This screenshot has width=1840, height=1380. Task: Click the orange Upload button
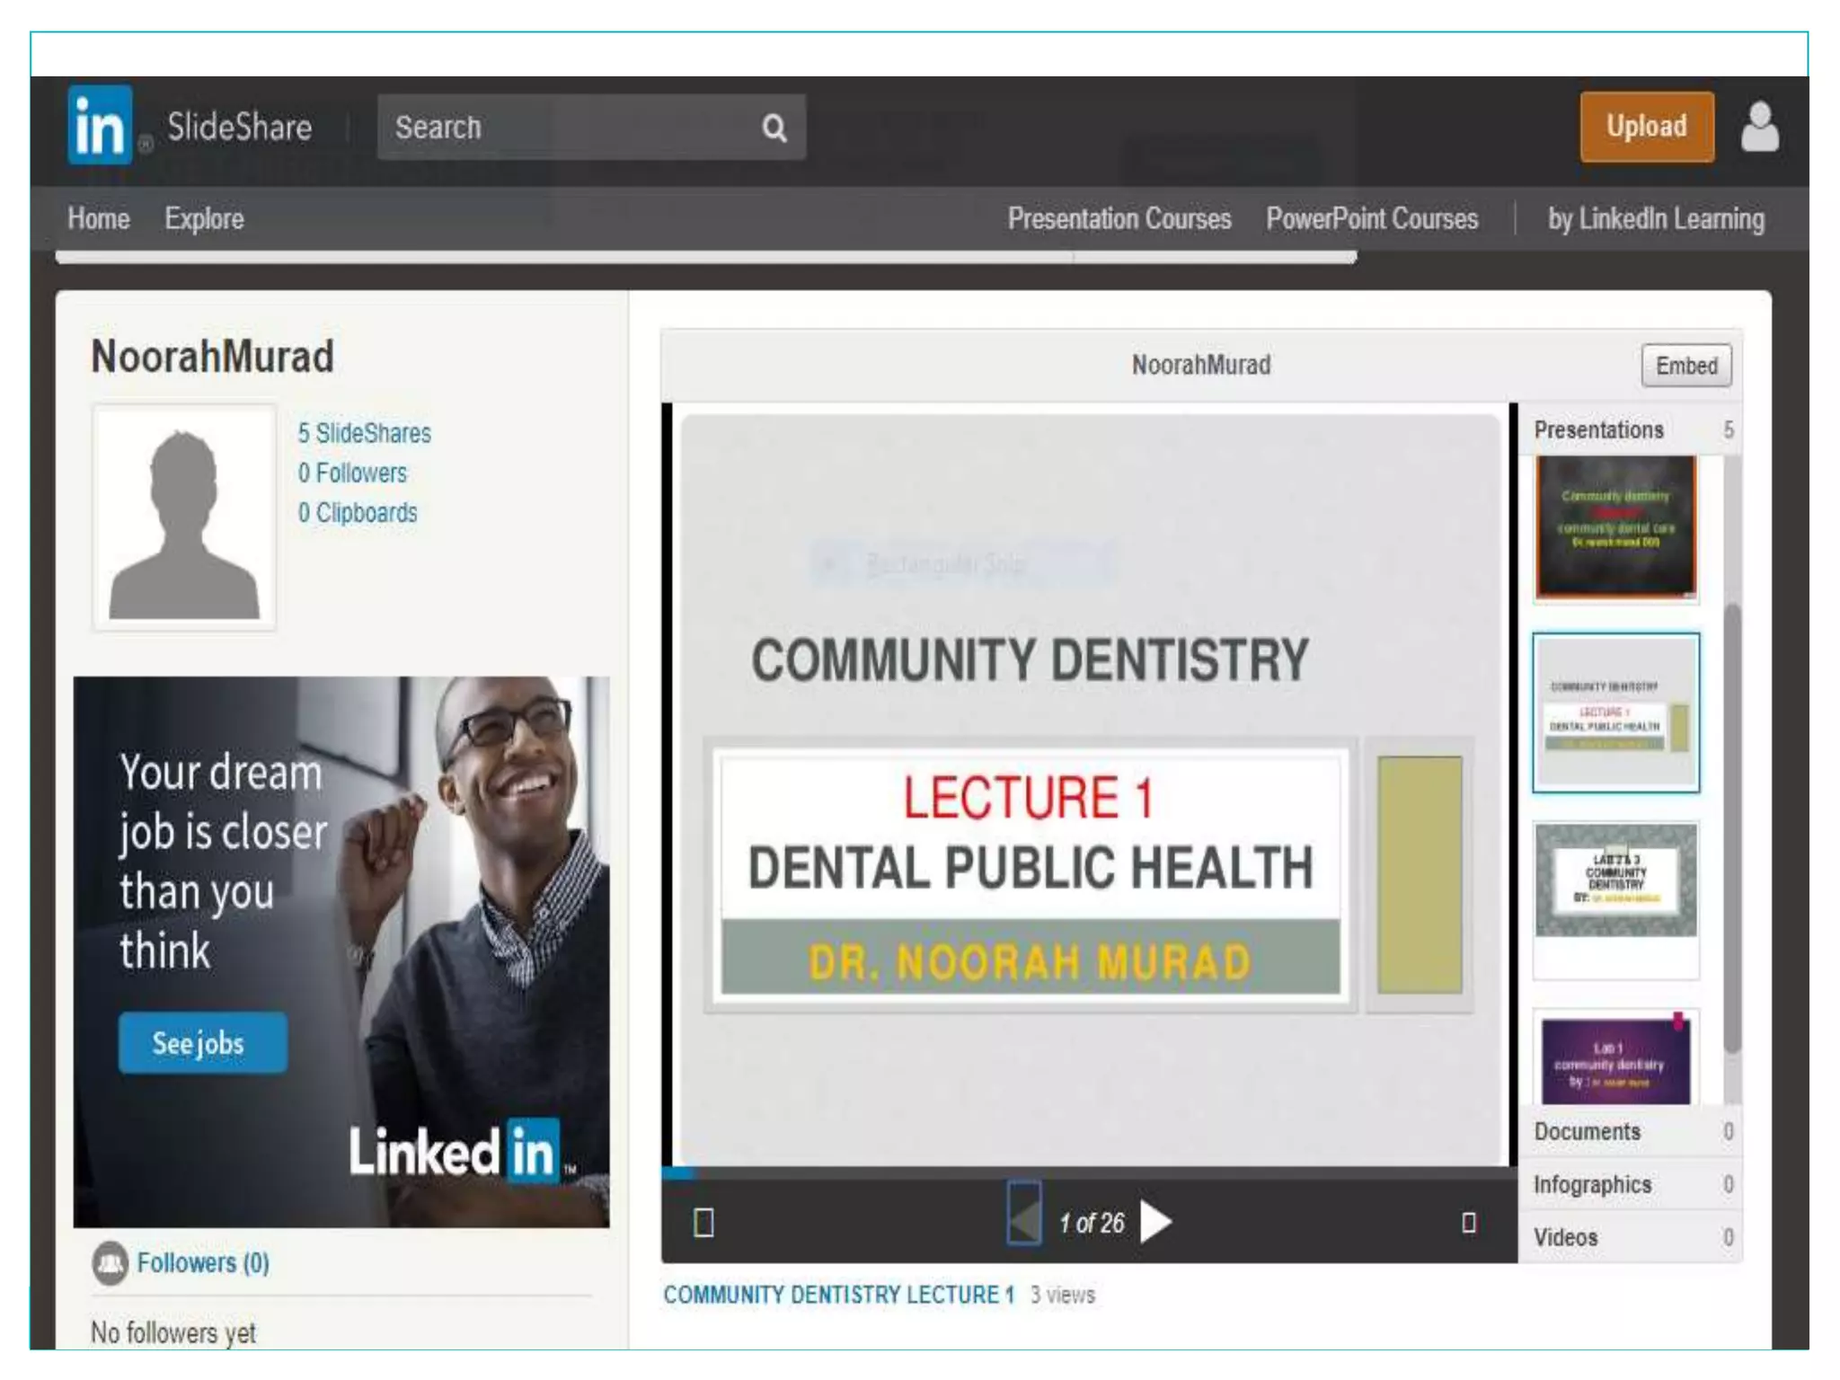coord(1646,127)
